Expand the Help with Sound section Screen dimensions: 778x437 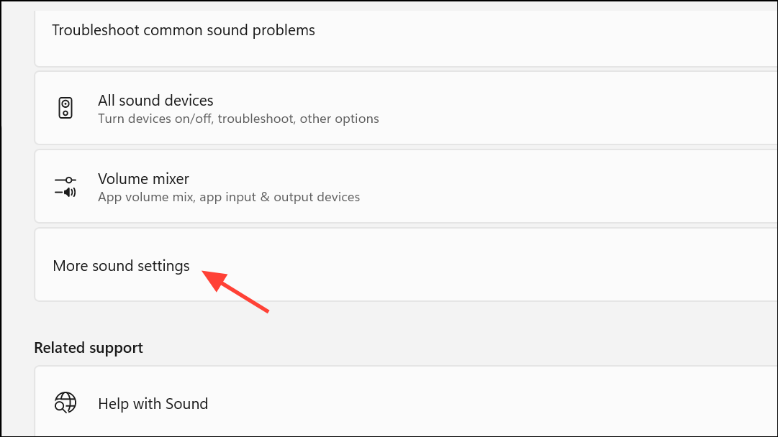(153, 404)
